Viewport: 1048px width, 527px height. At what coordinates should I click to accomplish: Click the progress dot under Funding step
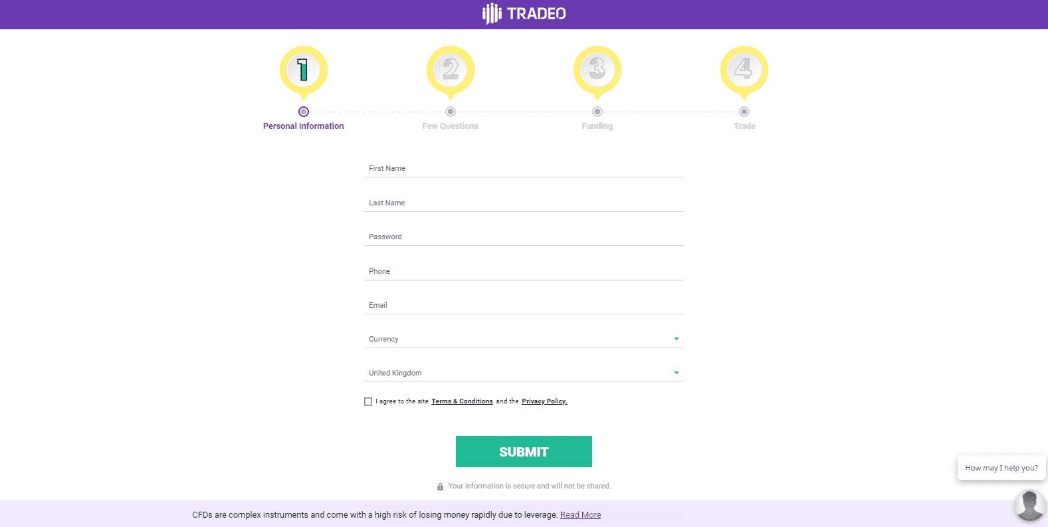click(597, 112)
